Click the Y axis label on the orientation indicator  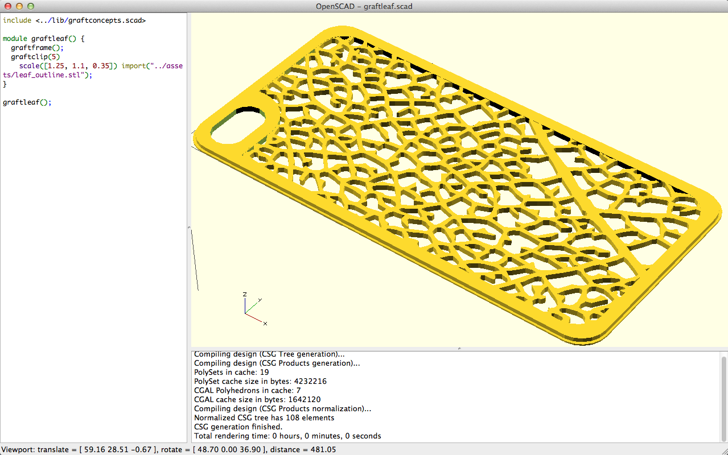[x=260, y=299]
